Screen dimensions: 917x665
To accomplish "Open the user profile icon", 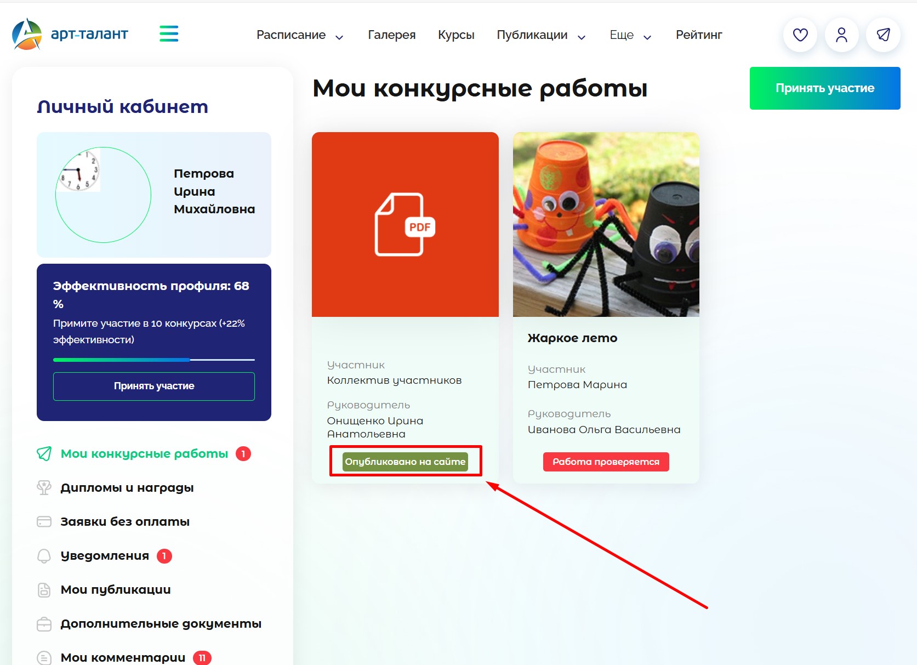I will click(841, 35).
